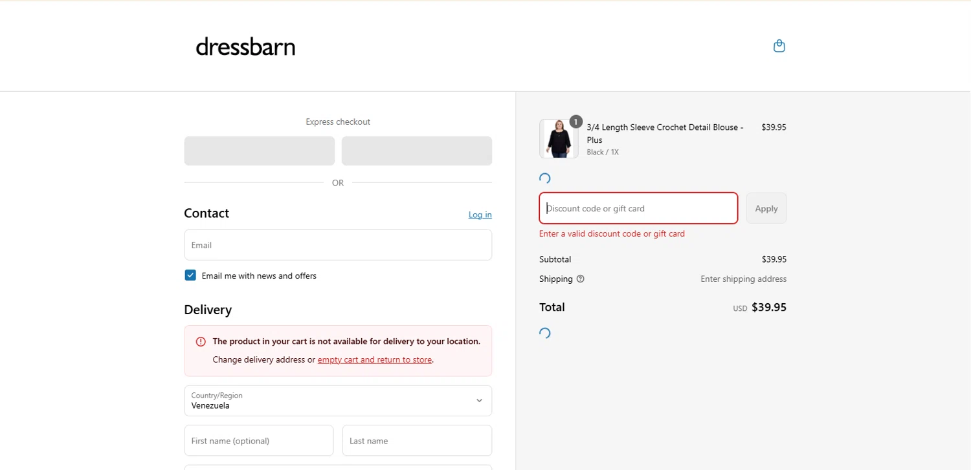The image size is (971, 470).
Task: Click the Subtotal label
Action: pos(555,259)
